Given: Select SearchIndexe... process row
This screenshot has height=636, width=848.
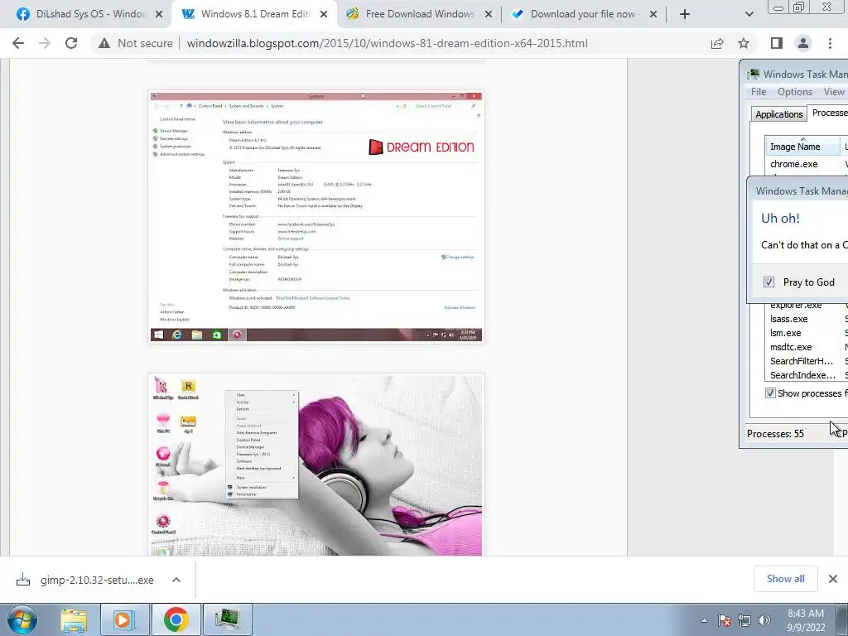Looking at the screenshot, I should click(807, 375).
